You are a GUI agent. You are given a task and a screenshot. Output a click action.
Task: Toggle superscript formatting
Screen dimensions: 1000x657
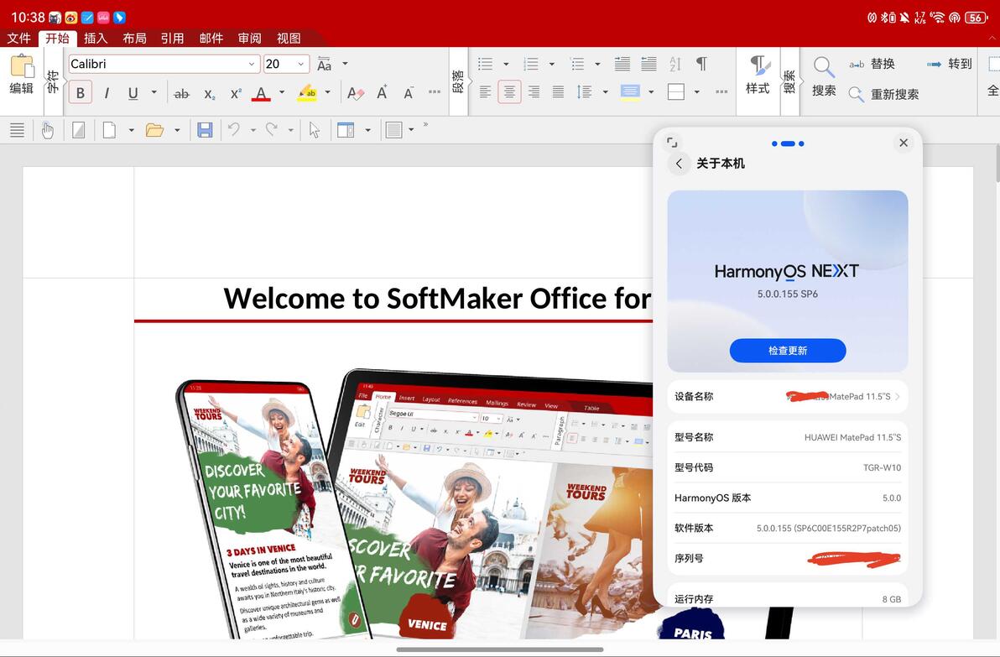coord(236,94)
